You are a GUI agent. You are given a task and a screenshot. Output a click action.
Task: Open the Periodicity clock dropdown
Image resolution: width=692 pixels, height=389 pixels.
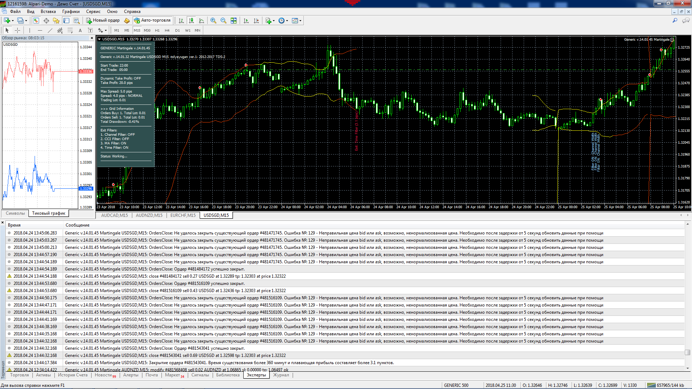pos(283,21)
